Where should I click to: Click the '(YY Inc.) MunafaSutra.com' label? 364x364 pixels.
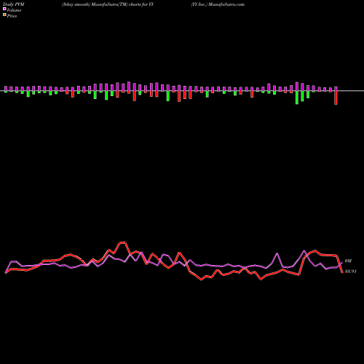218,4
